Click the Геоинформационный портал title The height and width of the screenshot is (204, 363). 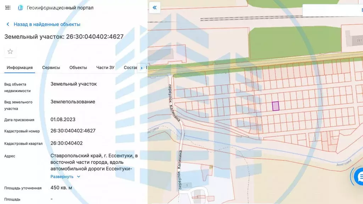[60, 8]
